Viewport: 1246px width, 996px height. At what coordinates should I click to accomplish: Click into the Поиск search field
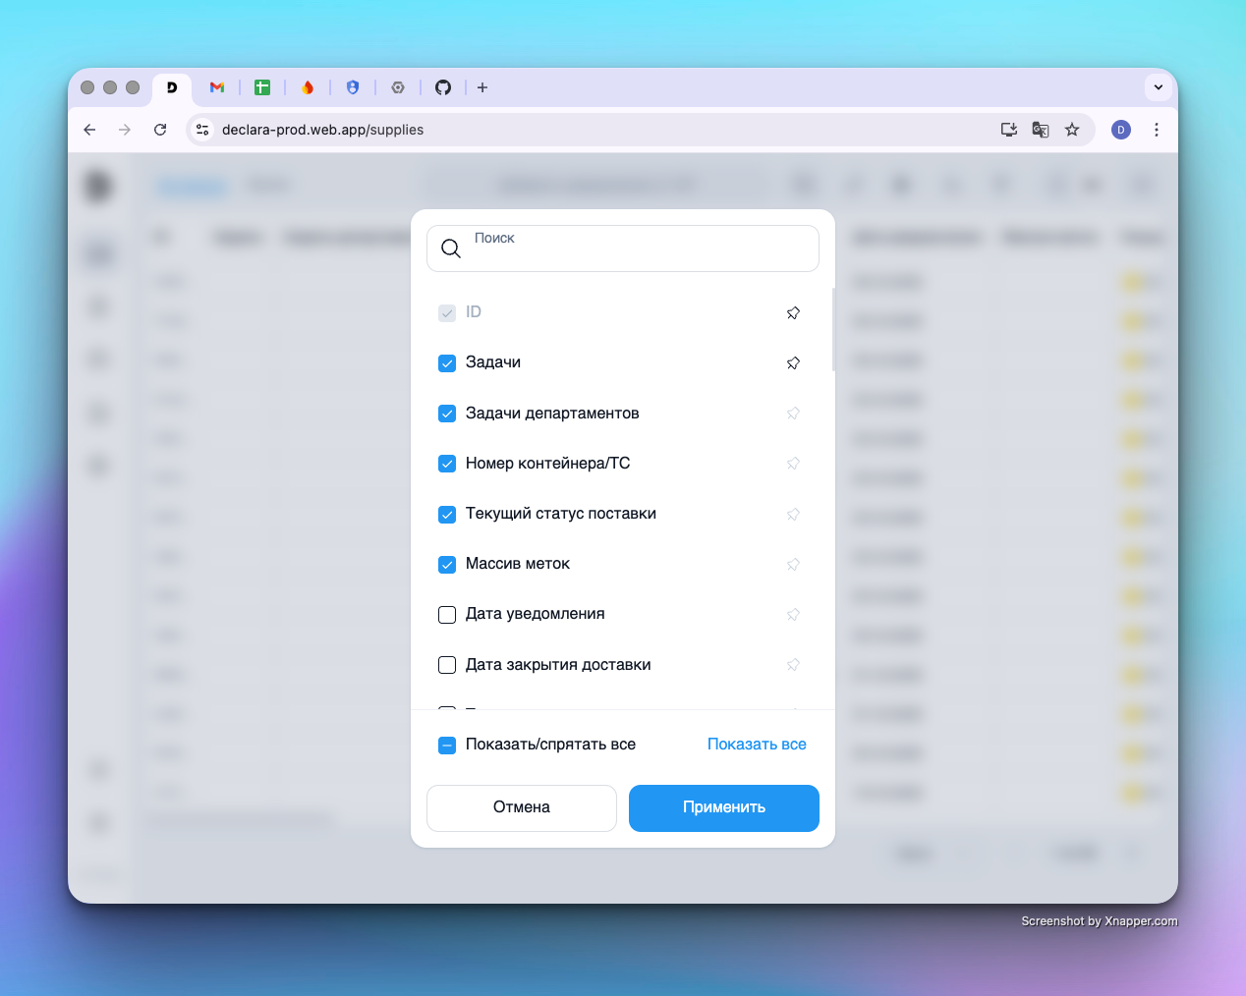tap(623, 249)
